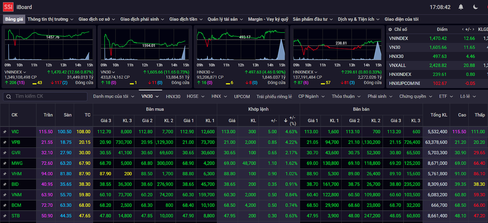Unpin the VPB row pin icon
488x223 pixels.
5,142
